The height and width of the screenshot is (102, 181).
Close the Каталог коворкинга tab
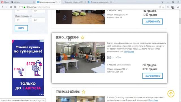[60, 2]
